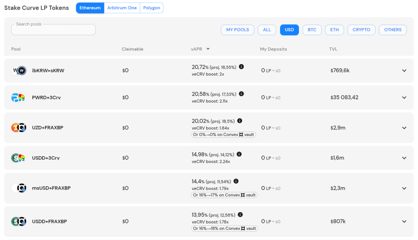Expand the ibKRW+sKRW pool row
The width and height of the screenshot is (418, 240).
tap(404, 71)
